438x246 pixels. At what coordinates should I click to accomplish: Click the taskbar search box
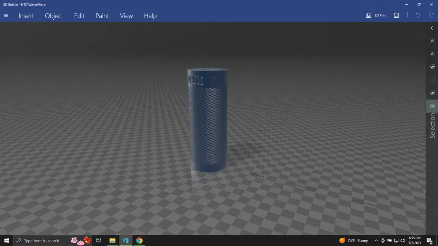tap(52, 240)
